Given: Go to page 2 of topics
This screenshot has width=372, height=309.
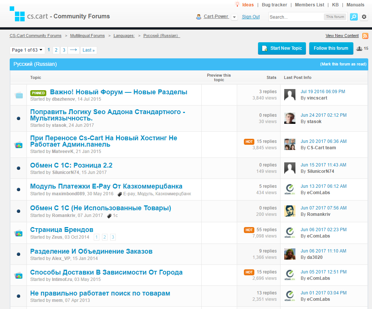Looking at the screenshot, I should click(56, 50).
